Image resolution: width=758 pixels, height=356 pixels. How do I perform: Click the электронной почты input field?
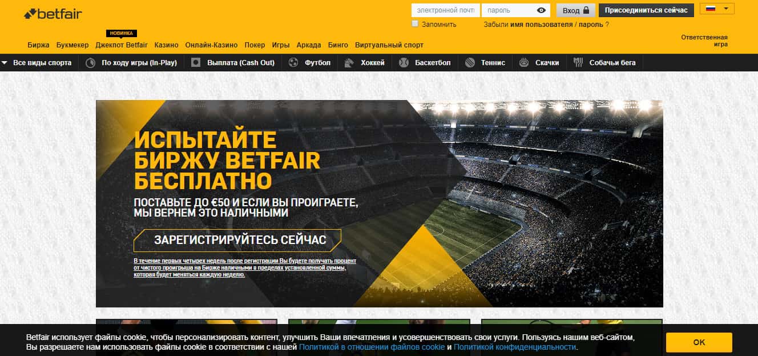[445, 10]
